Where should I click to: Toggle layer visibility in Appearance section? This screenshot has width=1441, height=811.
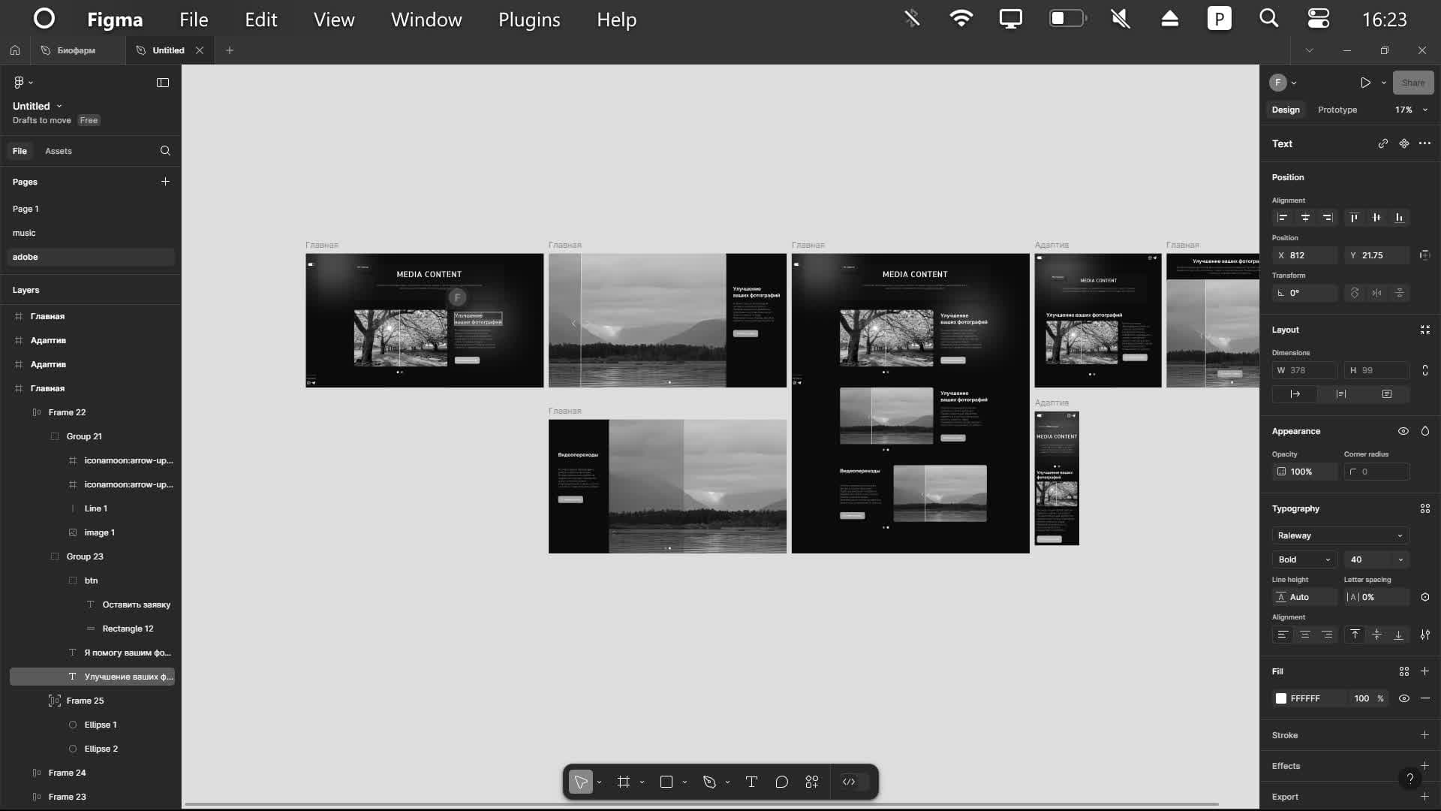pos(1403,431)
